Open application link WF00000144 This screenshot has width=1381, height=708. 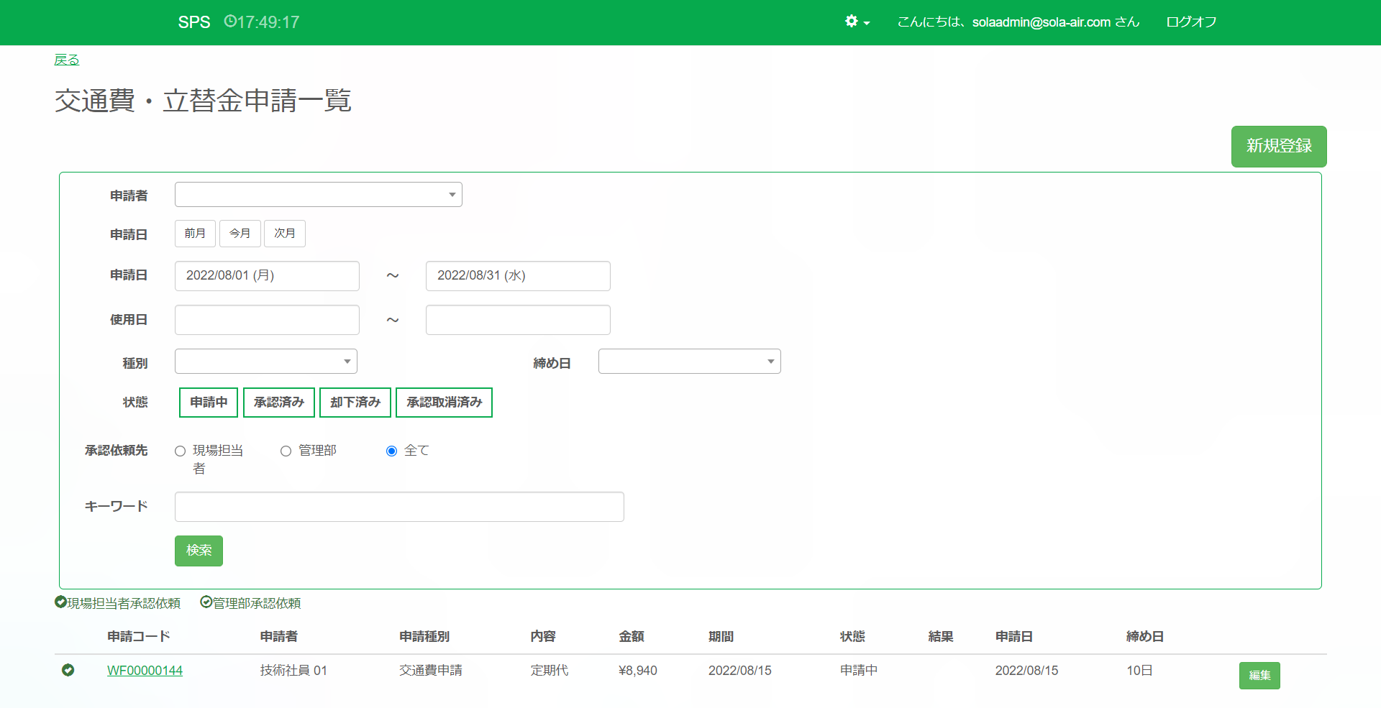[145, 671]
